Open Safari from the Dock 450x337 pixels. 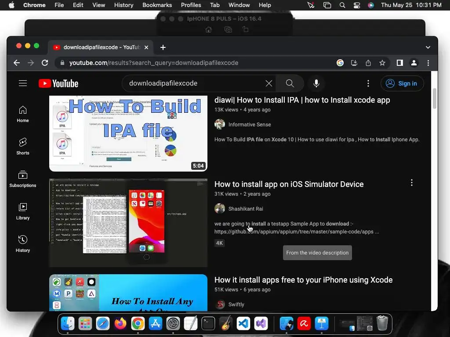pos(103,323)
